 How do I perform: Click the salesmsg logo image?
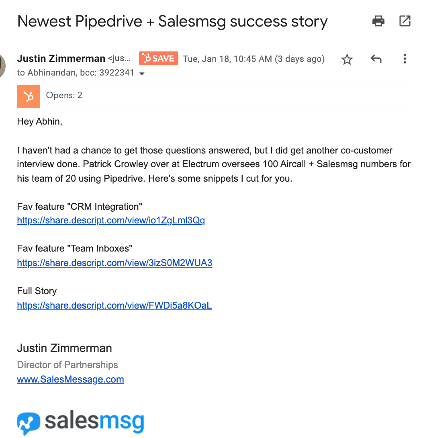tap(80, 422)
